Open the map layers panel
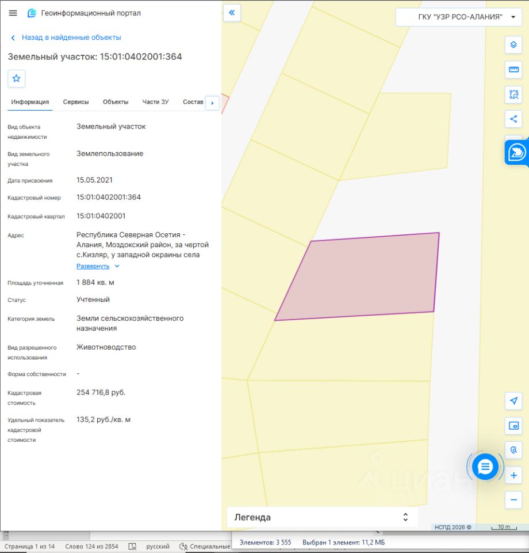 click(513, 45)
